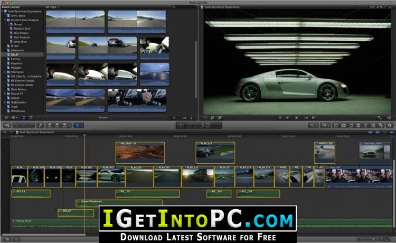Go back in timeline history arrow
Viewport: 396px width, 243px height.
coord(4,132)
